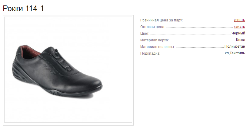
Task: Click the 'Материал подошвы:' label
Action: tap(158, 47)
